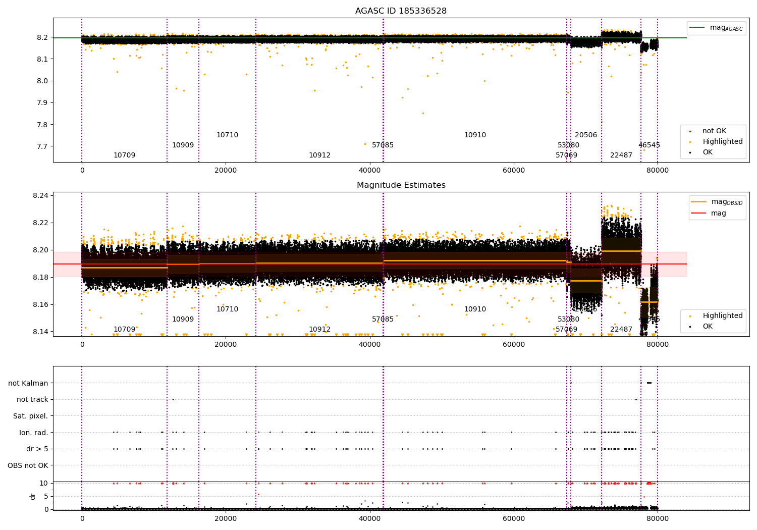Screen dimensions: 757x530
Task: Click OBSID label 46545 in top plot
Action: [x=649, y=145]
